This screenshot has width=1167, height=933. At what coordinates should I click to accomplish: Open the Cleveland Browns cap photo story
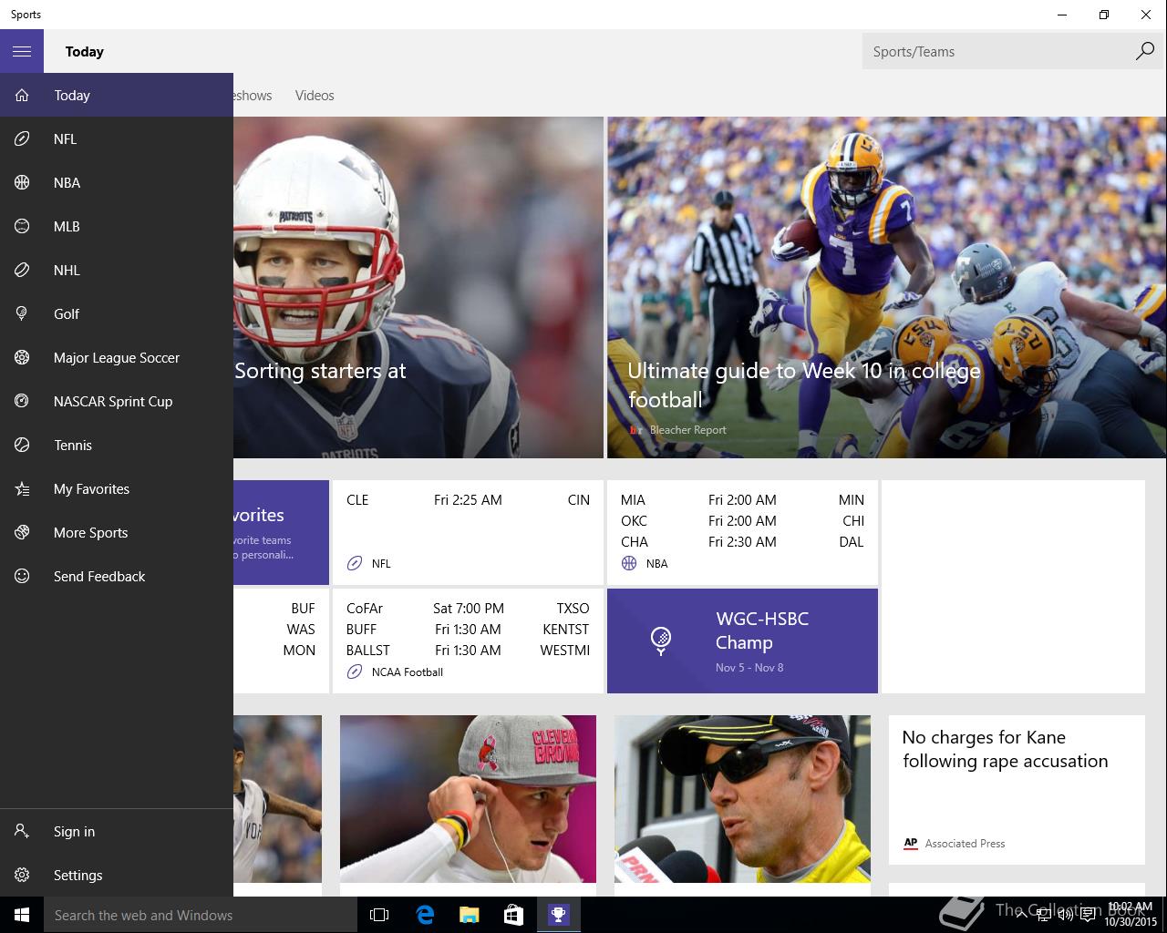point(468,798)
